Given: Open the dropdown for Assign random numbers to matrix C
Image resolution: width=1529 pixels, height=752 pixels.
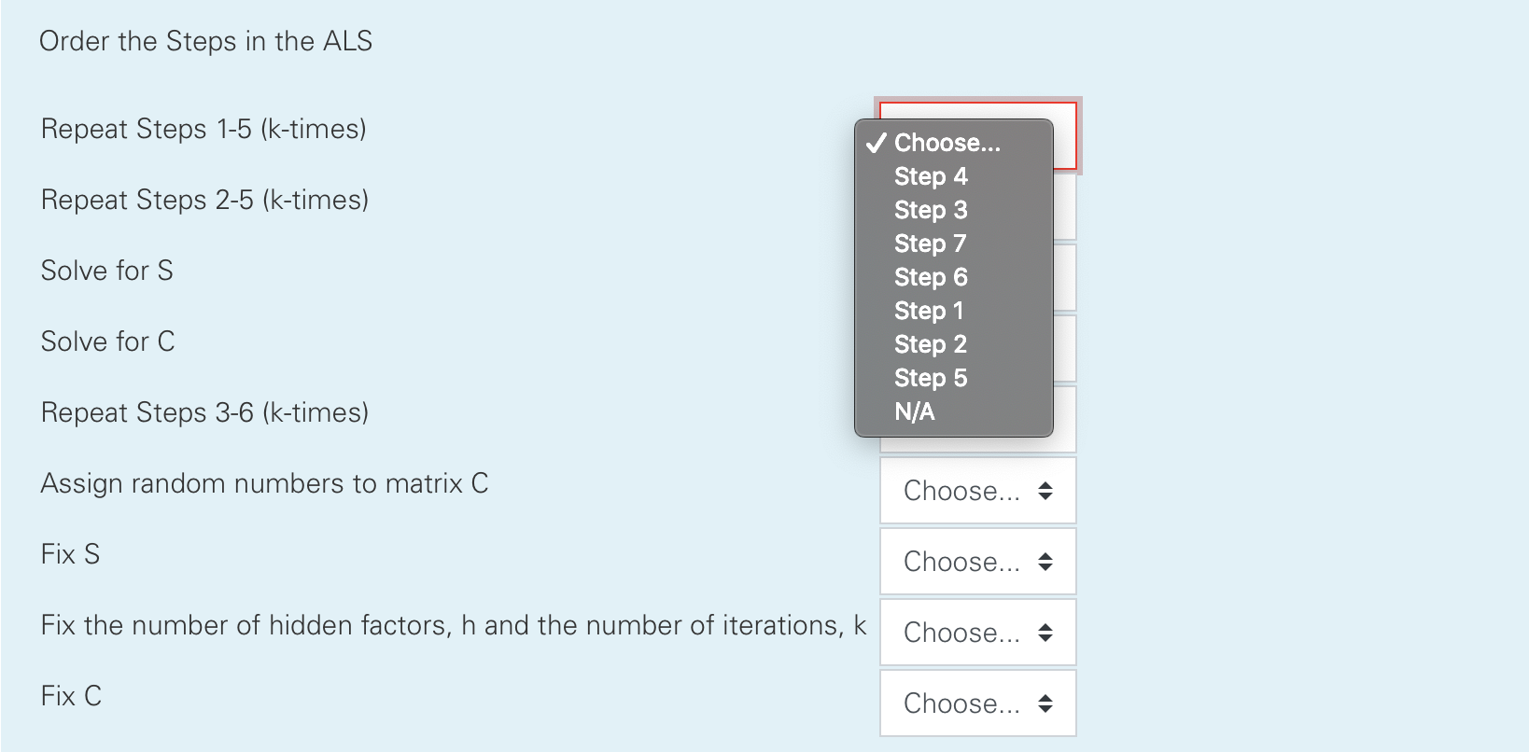Looking at the screenshot, I should [x=976, y=490].
